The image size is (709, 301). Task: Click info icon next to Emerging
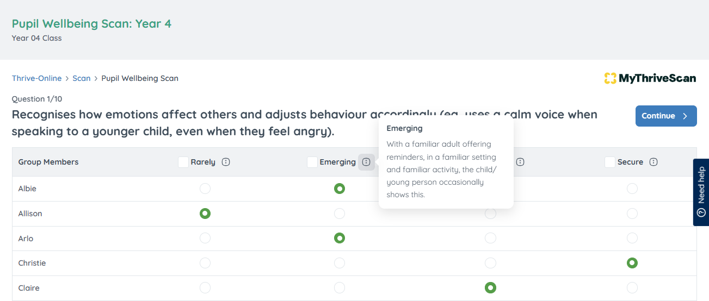tap(366, 162)
